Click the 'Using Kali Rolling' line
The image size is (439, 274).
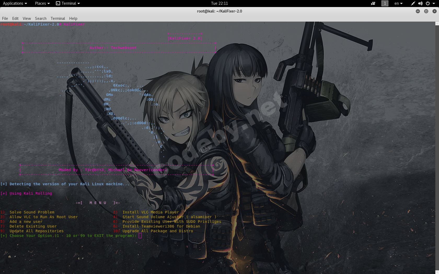26,193
